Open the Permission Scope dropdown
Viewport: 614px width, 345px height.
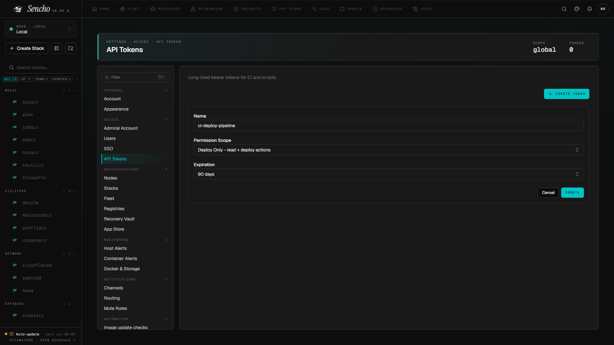point(389,150)
